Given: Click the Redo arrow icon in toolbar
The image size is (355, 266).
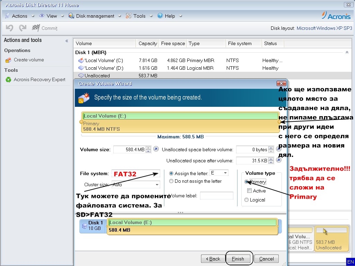Looking at the screenshot, I should [x=23, y=28].
